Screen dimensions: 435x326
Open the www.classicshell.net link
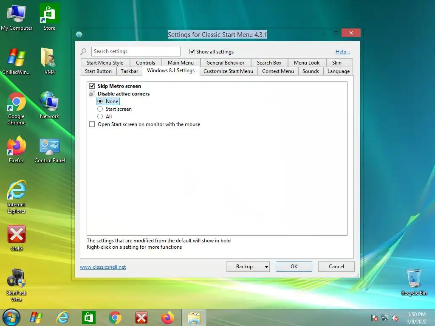103,267
